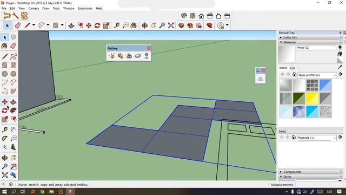346x195 pixels.
Task: Toggle the Default Tray auto-hide pin
Action: pyautogui.click(x=341, y=32)
